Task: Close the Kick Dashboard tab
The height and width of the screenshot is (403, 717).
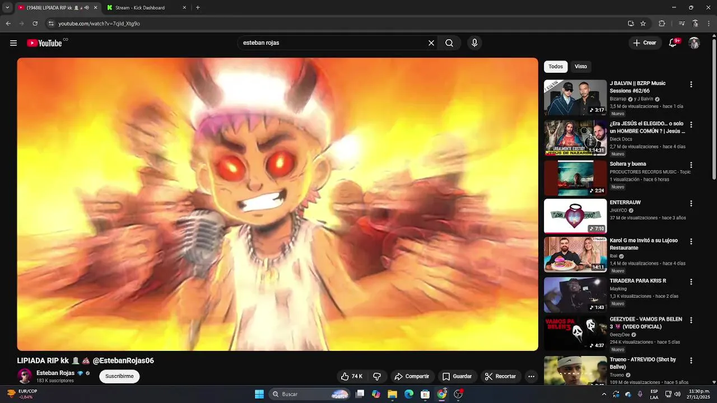Action: pyautogui.click(x=184, y=8)
